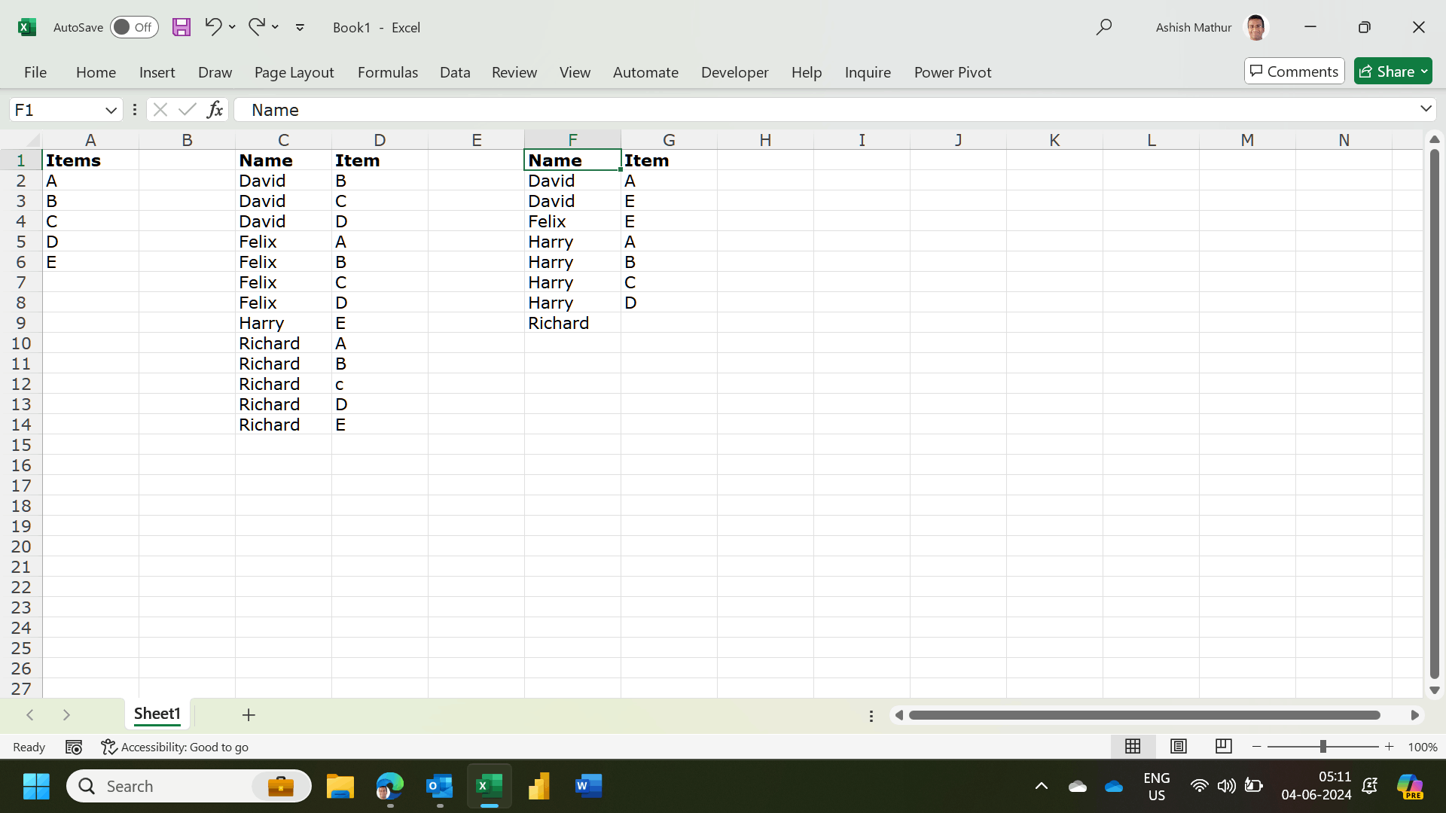
Task: Click the Redo arrow icon
Action: [256, 27]
